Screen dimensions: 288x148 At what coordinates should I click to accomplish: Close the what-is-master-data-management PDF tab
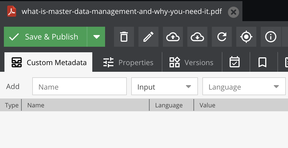pos(234,12)
